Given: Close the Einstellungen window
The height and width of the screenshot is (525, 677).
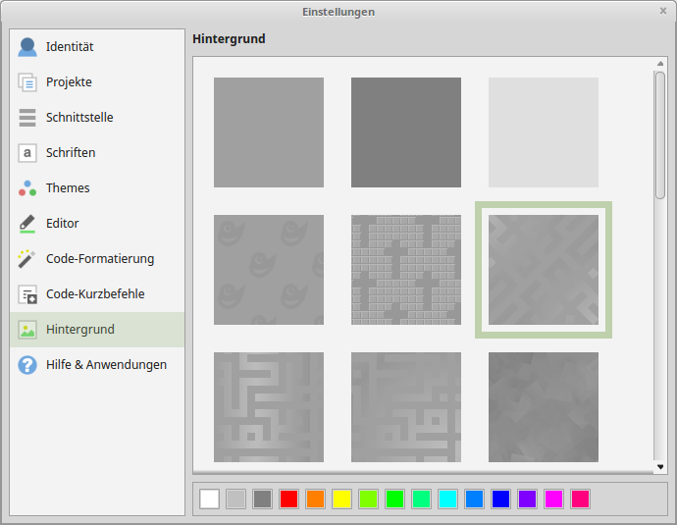Looking at the screenshot, I should pyautogui.click(x=664, y=11).
